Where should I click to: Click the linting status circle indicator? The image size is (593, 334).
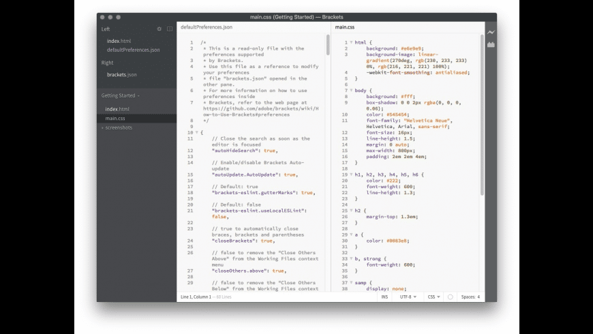pyautogui.click(x=450, y=297)
